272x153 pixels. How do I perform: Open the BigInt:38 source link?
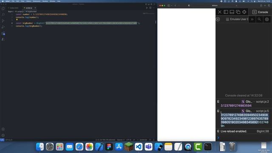point(263,131)
